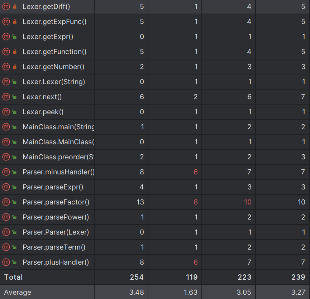Click total value 223
The width and height of the screenshot is (310, 299).
click(x=244, y=277)
